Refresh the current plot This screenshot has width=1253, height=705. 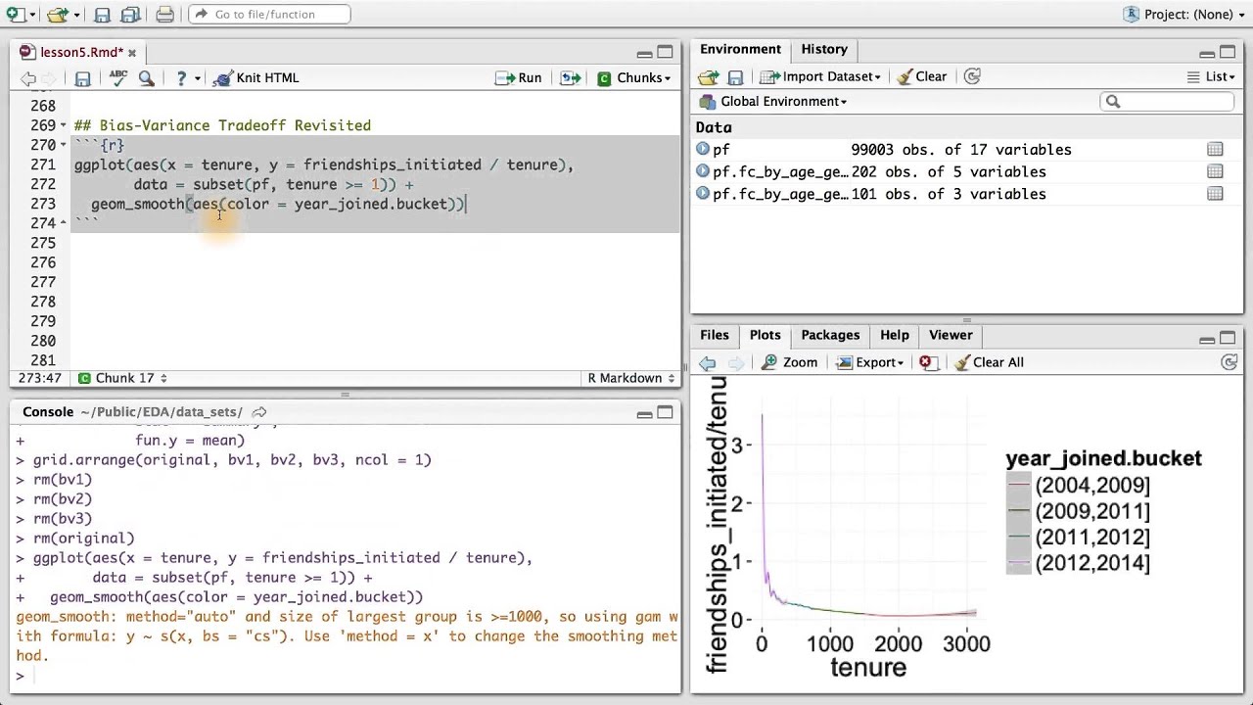click(x=1230, y=362)
